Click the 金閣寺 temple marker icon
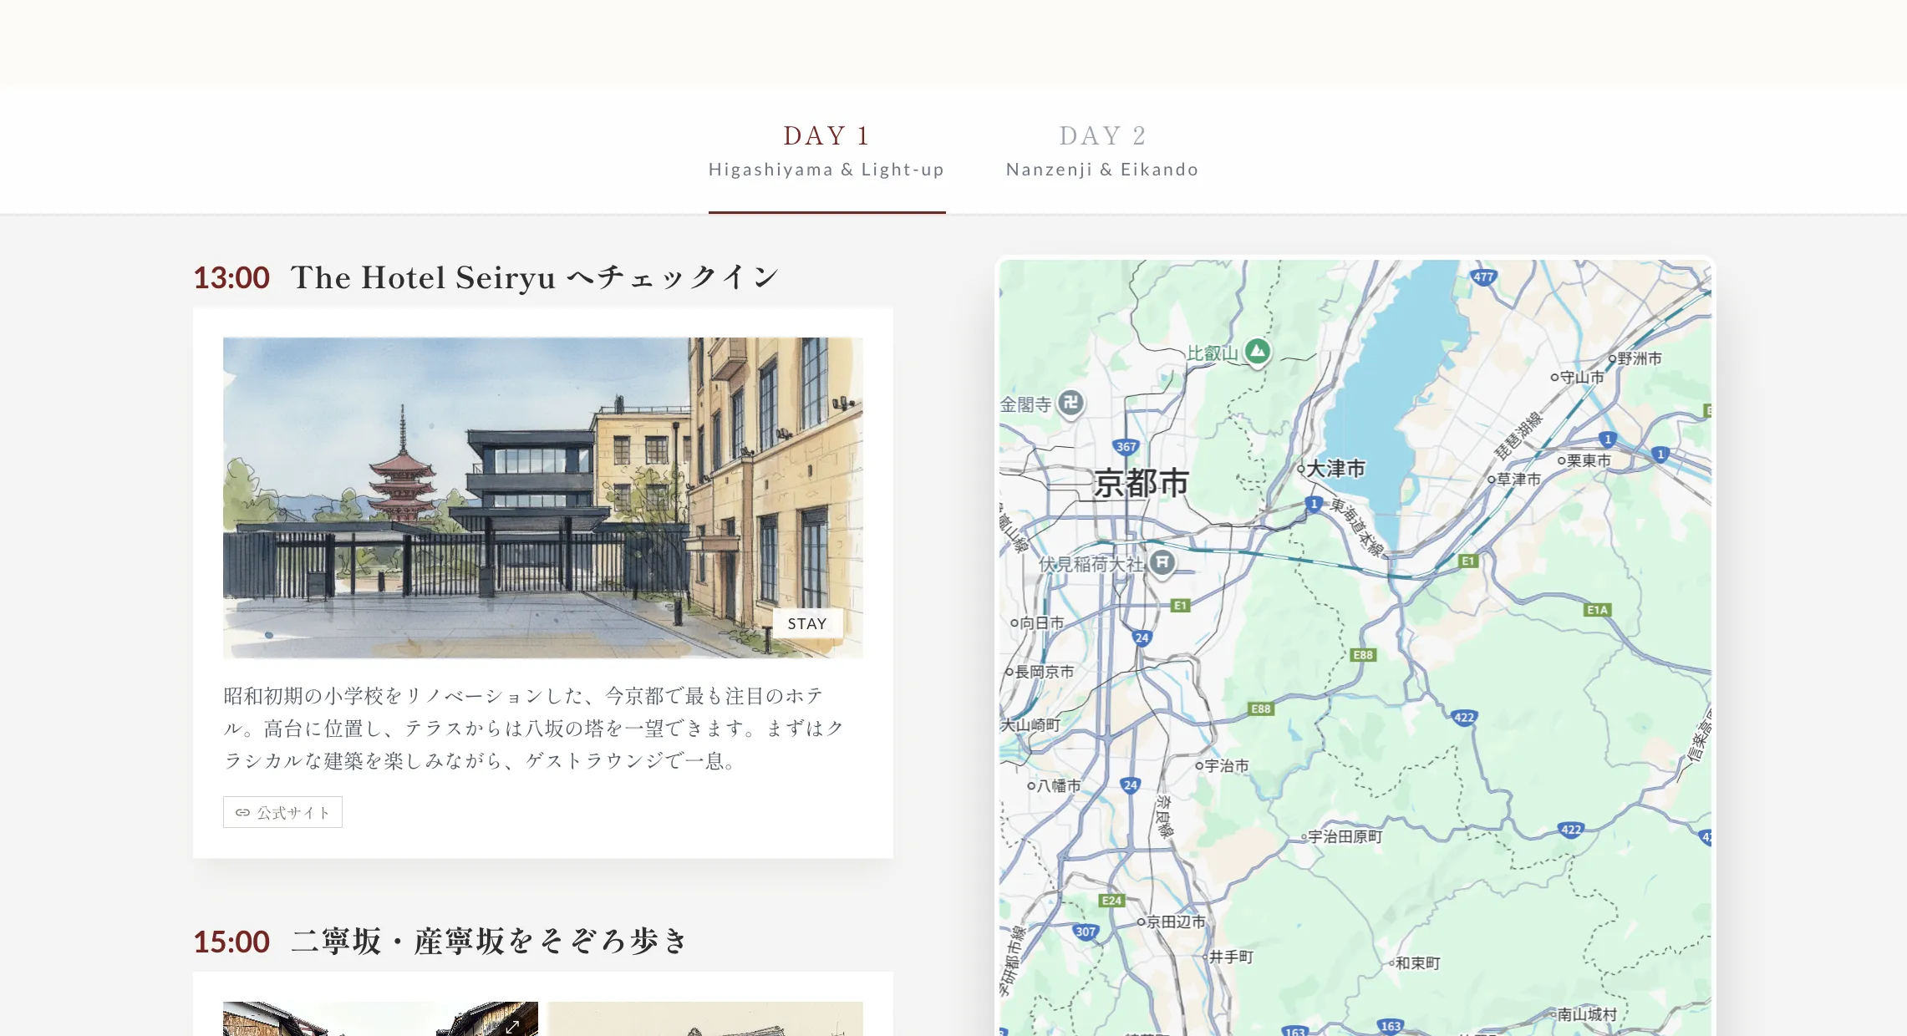Image resolution: width=1907 pixels, height=1036 pixels. (x=1070, y=403)
